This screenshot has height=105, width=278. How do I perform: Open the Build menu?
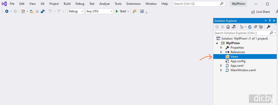click(x=67, y=4)
